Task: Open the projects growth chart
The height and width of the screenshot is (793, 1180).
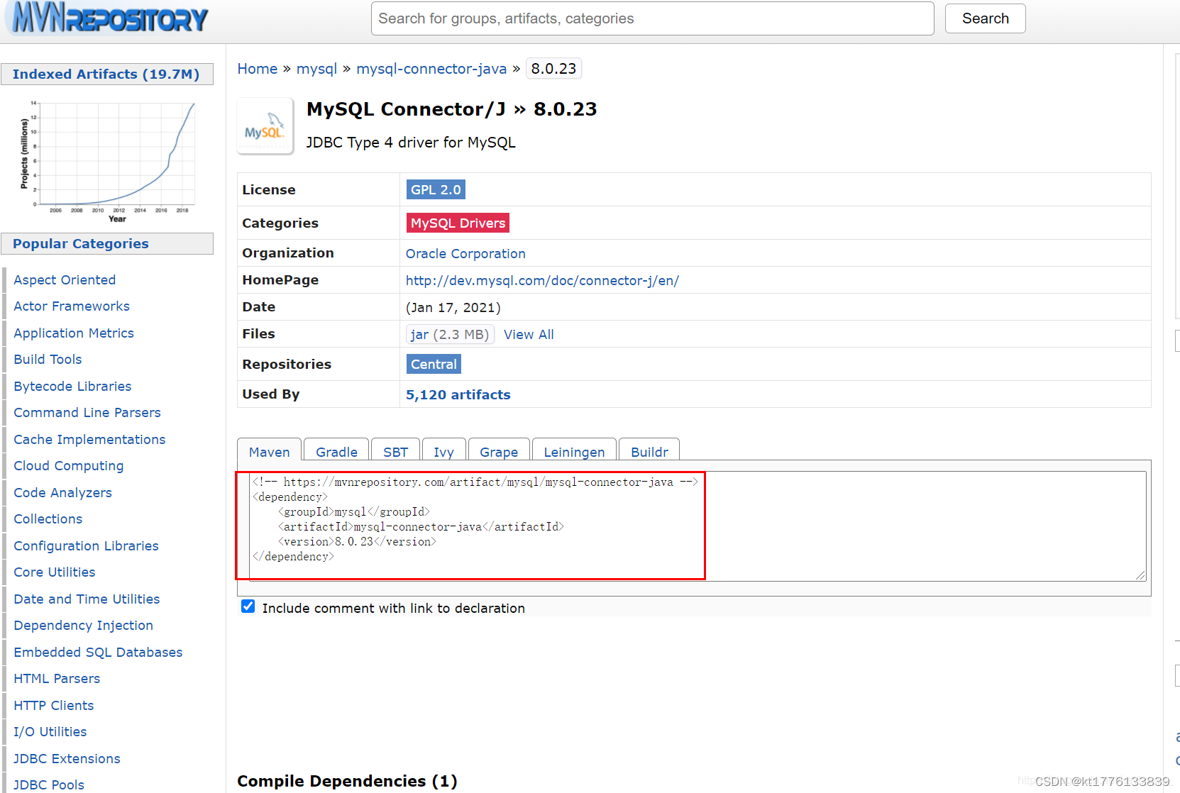Action: 107,162
